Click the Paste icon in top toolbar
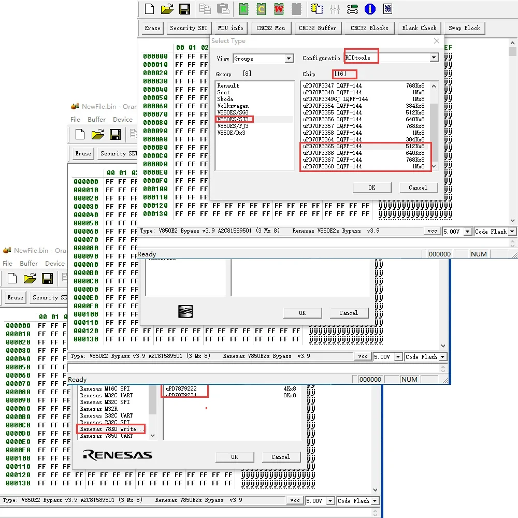518x518 pixels. [x=223, y=9]
